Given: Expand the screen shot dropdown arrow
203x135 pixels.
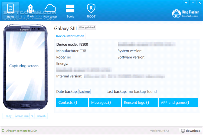Looking at the screenshot, I should (32, 116).
